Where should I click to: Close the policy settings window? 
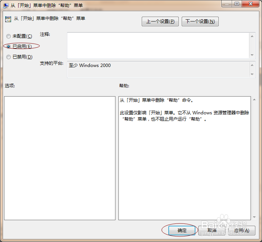(x=251, y=4)
